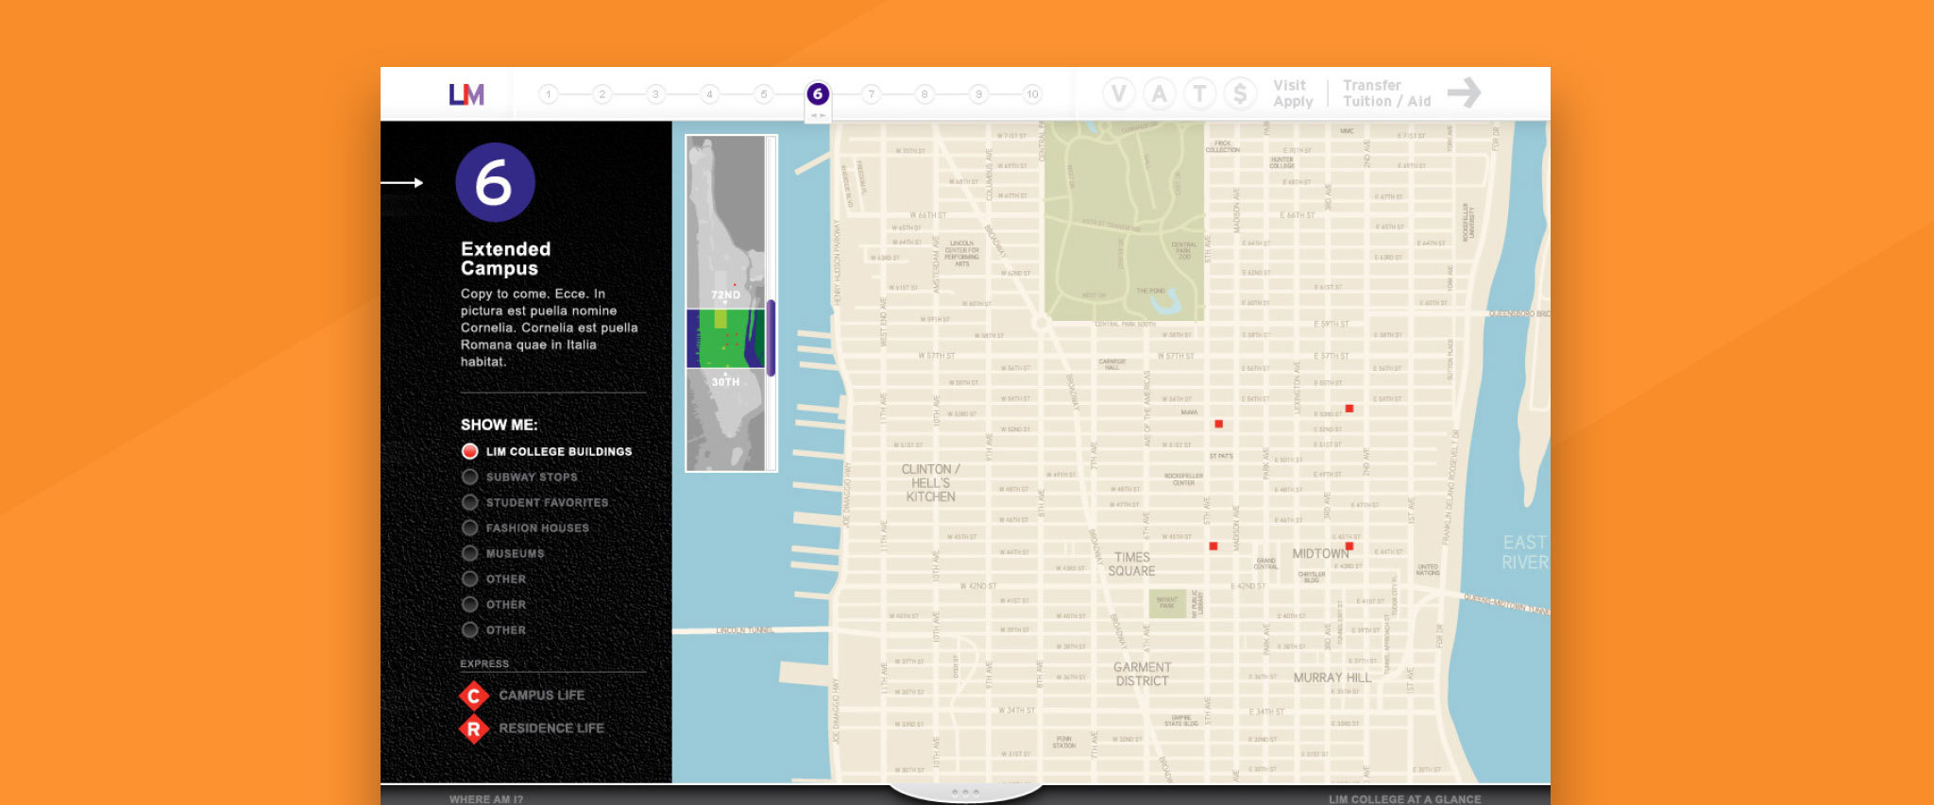
Task: Click the dollar sign circle icon
Action: (x=1240, y=93)
